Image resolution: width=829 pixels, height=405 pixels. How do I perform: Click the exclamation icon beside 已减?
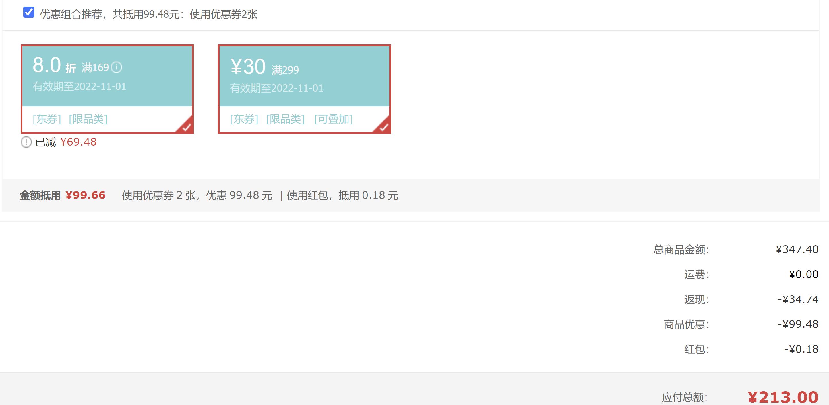click(26, 142)
